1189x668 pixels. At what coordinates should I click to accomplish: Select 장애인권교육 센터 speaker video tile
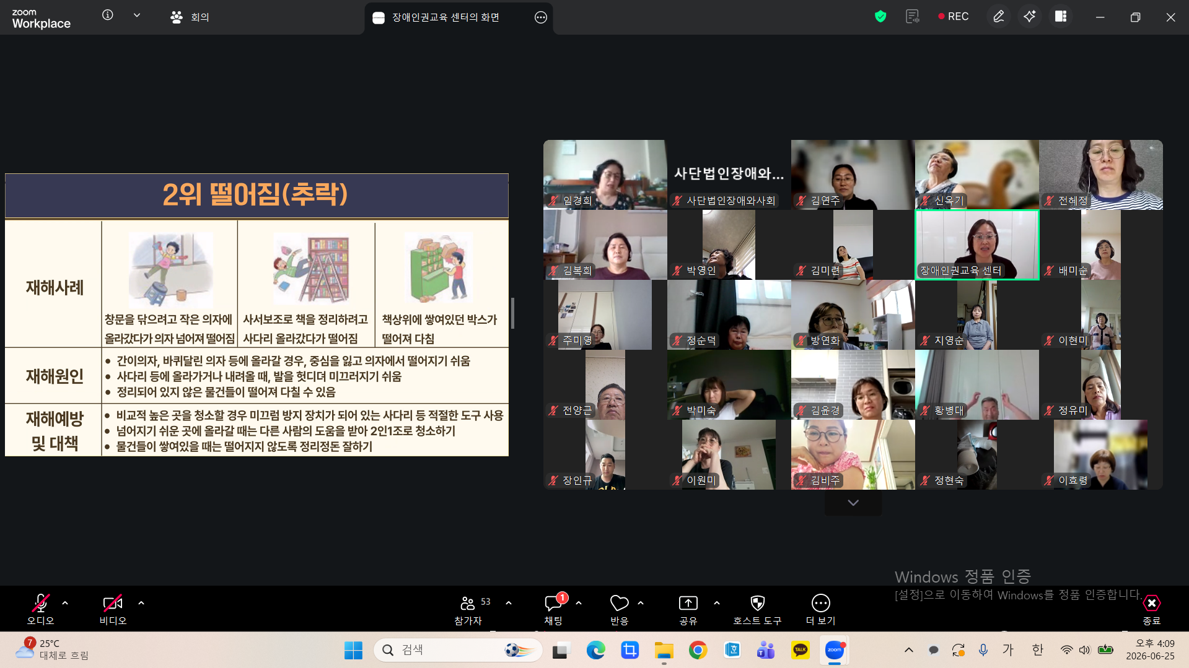tap(977, 245)
